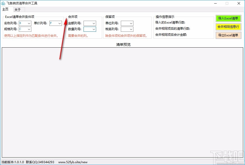Click the empty 清单预览 preview area

tap(123, 102)
